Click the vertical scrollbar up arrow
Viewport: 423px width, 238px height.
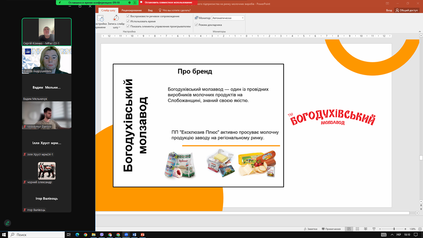(x=421, y=35)
